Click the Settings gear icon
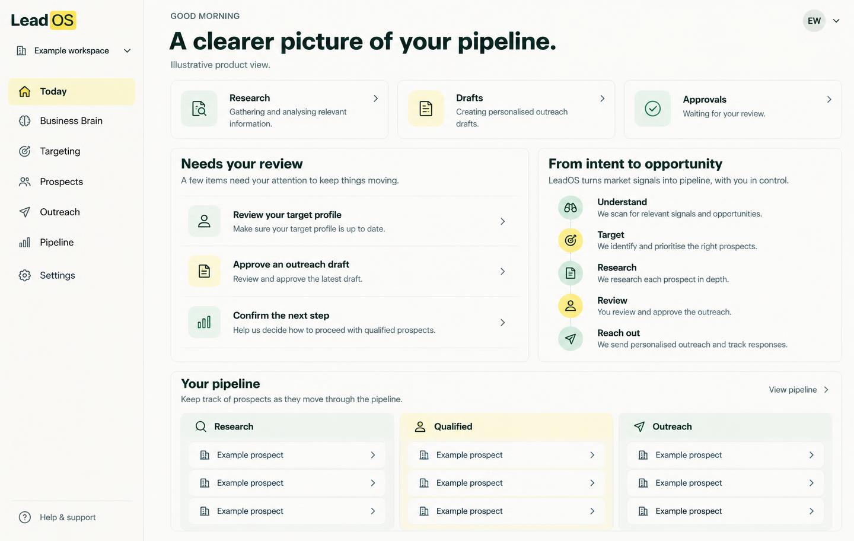The height and width of the screenshot is (541, 854). click(x=24, y=275)
